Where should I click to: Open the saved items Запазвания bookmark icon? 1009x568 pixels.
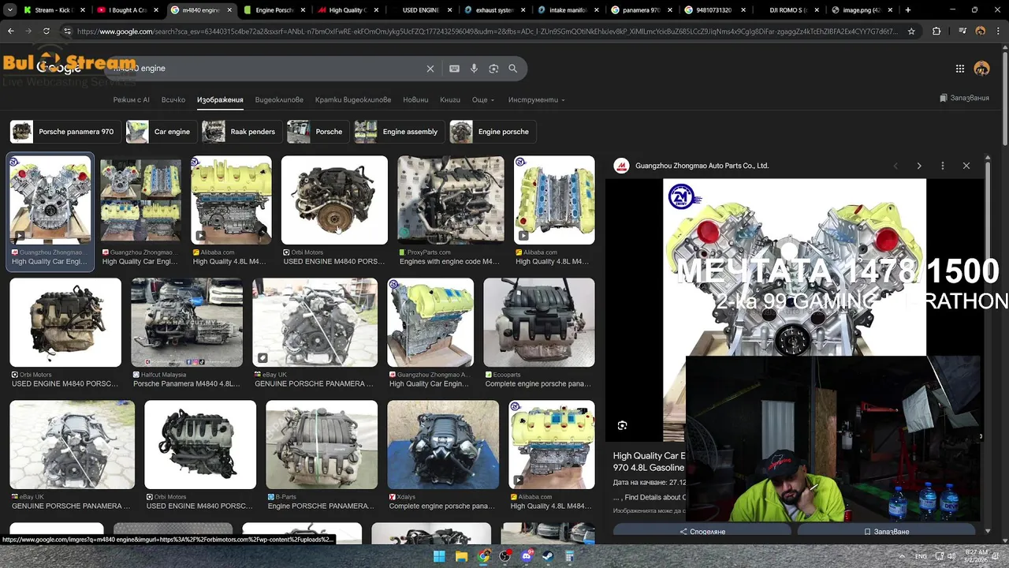tap(965, 99)
